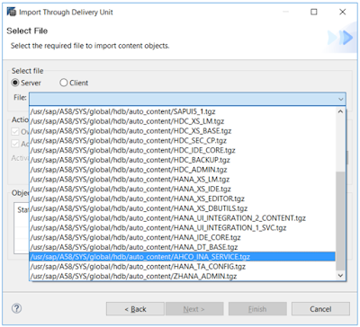
Task: Open the dialog help question mark icon
Action: coord(16,308)
